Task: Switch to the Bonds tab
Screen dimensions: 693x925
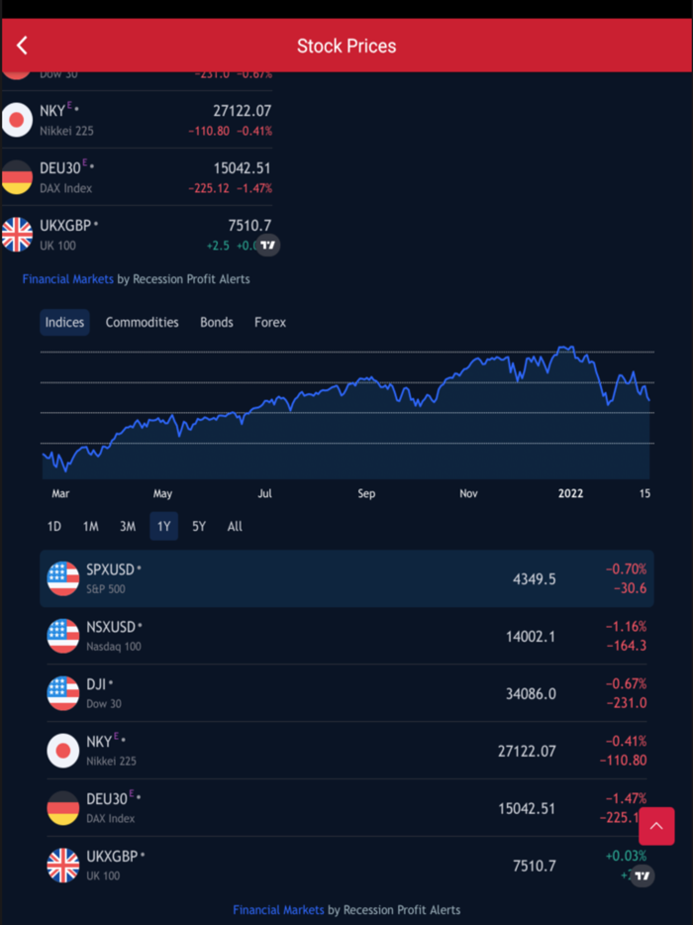Action: (216, 322)
